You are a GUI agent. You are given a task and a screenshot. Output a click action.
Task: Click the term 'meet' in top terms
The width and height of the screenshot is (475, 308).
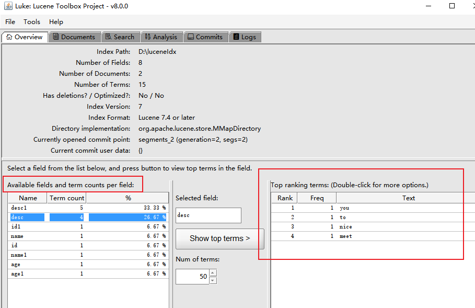tap(345, 236)
